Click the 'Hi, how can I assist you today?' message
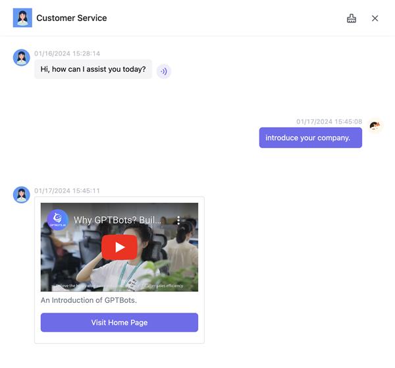 (x=93, y=69)
